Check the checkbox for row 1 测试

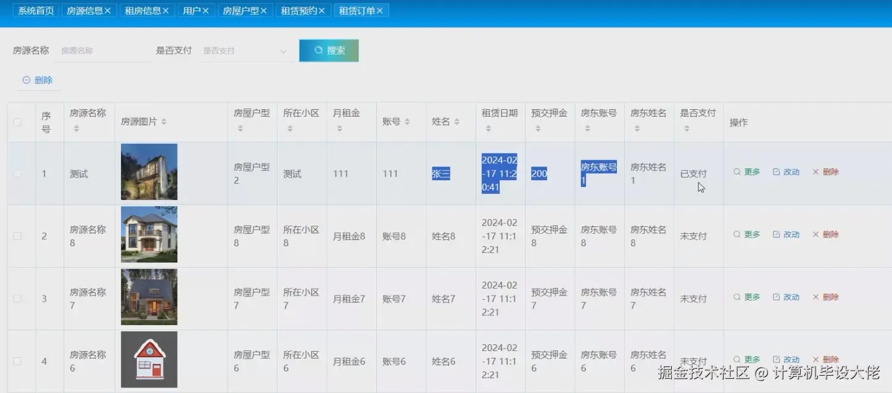pos(18,173)
